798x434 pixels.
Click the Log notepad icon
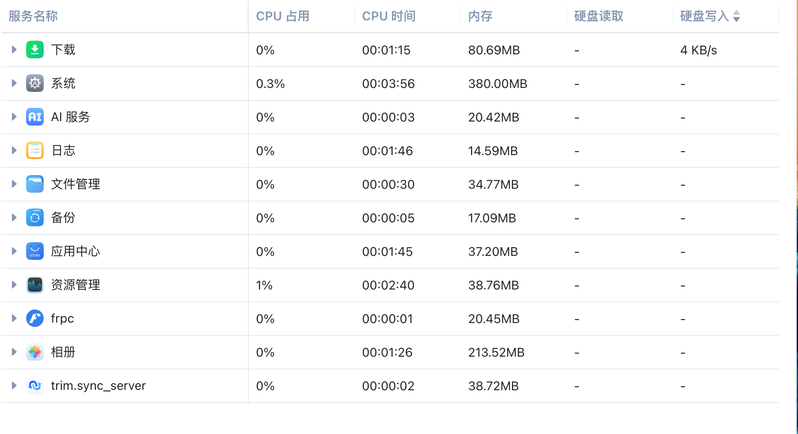click(35, 150)
